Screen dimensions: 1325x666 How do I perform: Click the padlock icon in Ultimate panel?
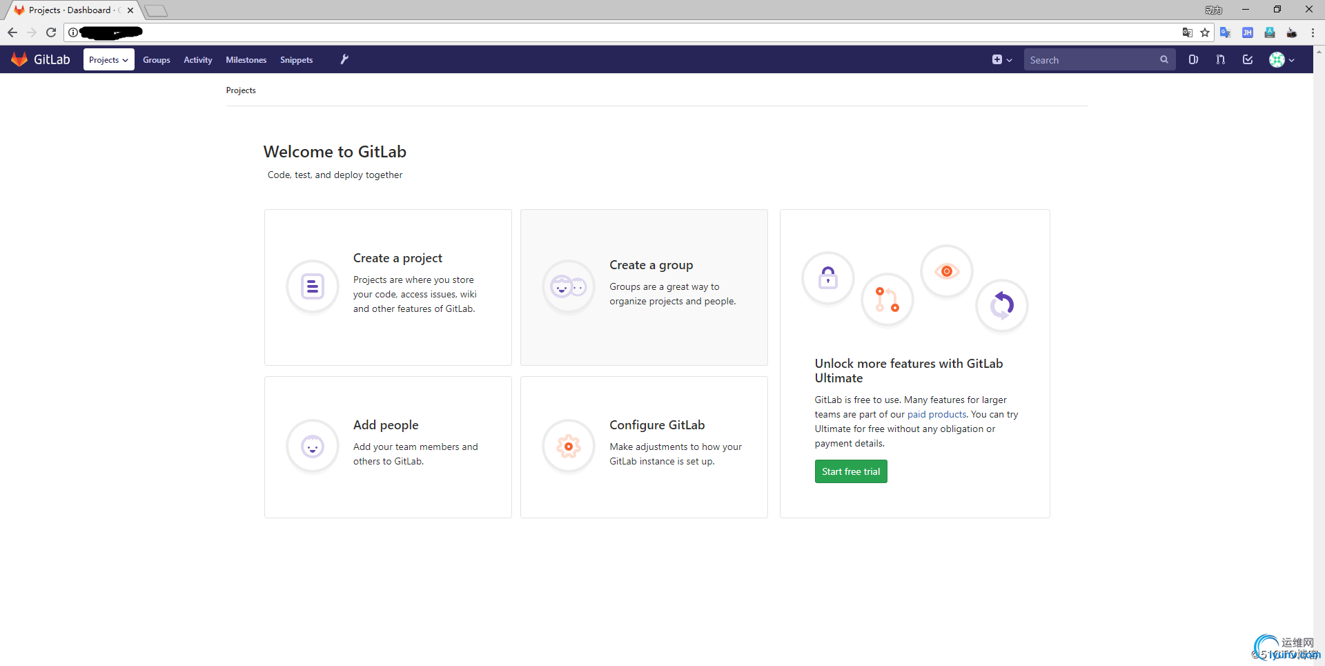828,278
